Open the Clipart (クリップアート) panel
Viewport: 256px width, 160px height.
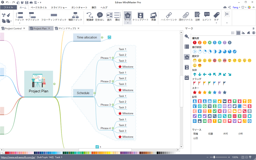[140, 17]
